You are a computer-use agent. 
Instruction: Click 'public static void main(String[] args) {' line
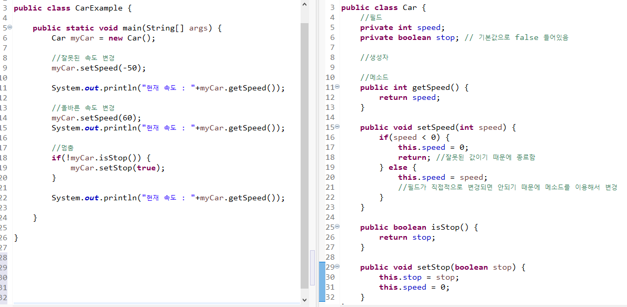point(127,28)
